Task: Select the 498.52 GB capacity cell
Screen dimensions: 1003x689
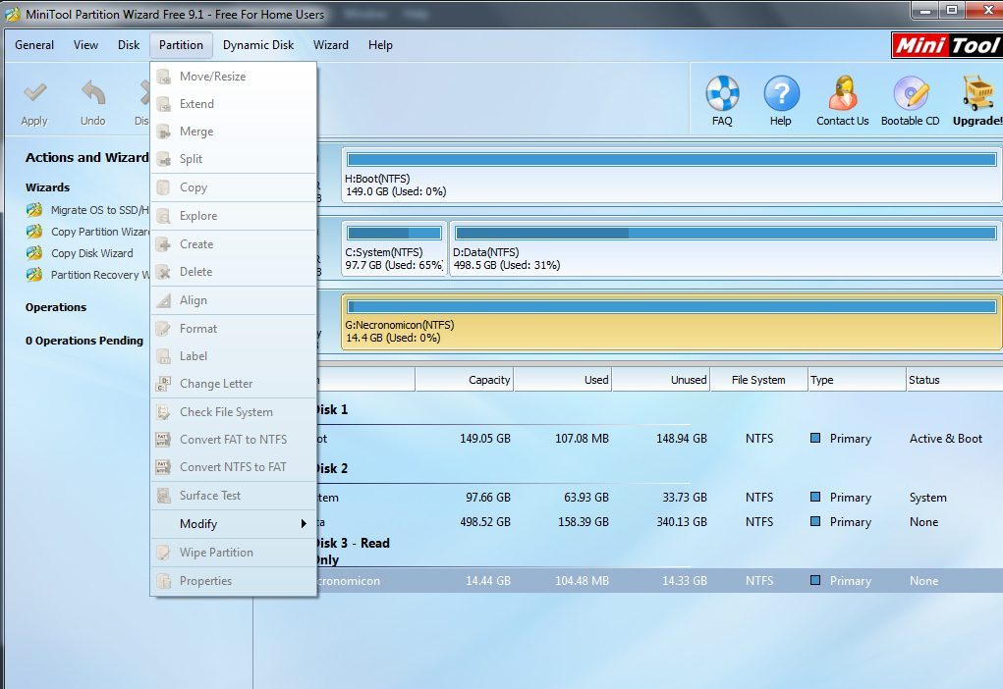Action: 485,522
